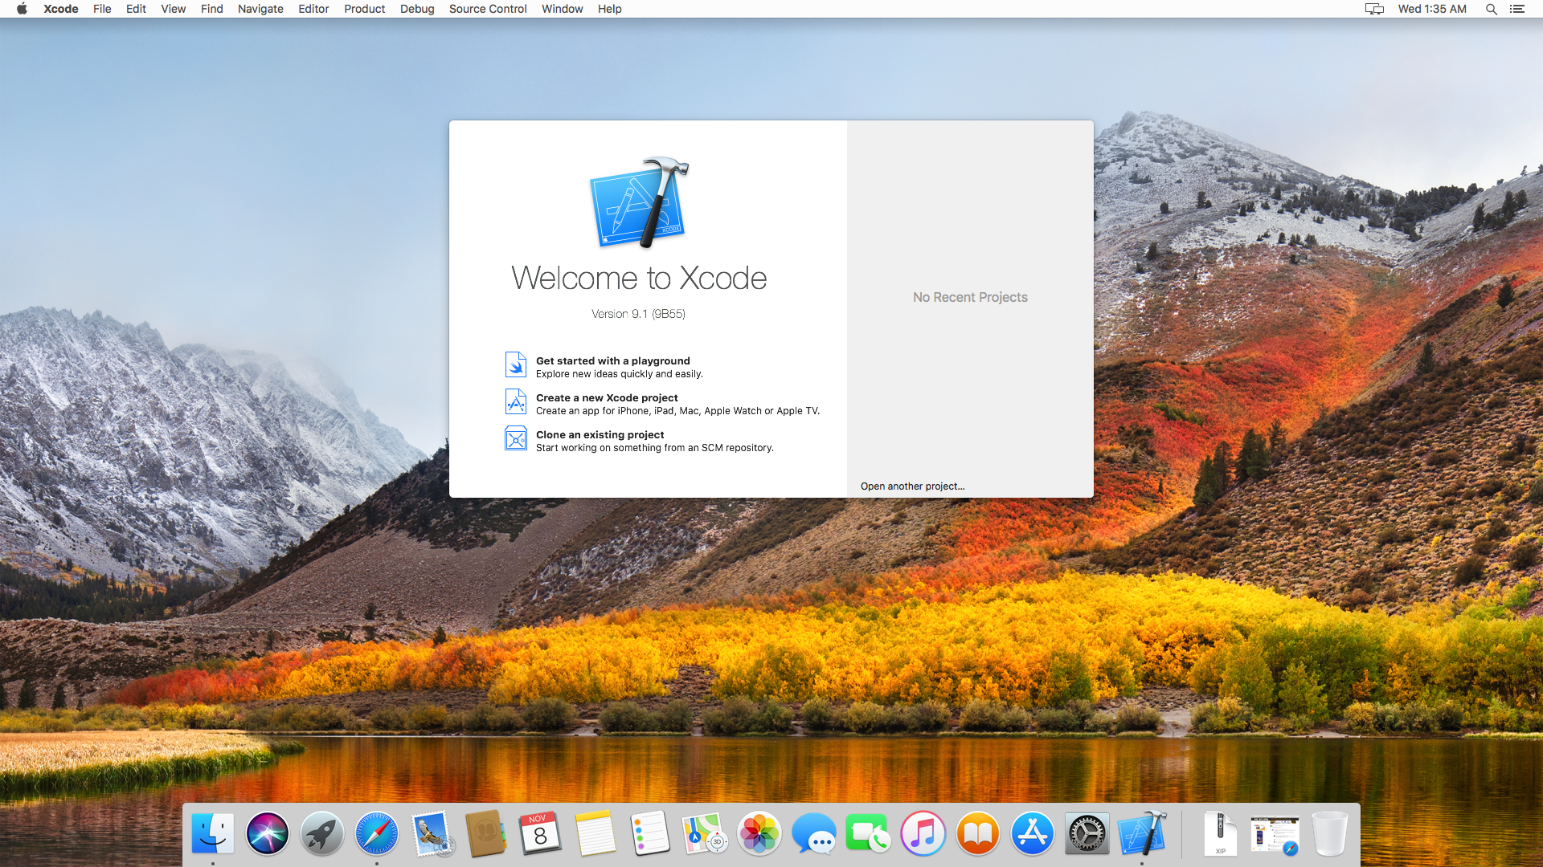Open the Window menu
1543x867 pixels.
(562, 9)
